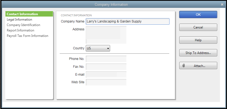Click the Phone No. input field

pyautogui.click(x=106, y=59)
